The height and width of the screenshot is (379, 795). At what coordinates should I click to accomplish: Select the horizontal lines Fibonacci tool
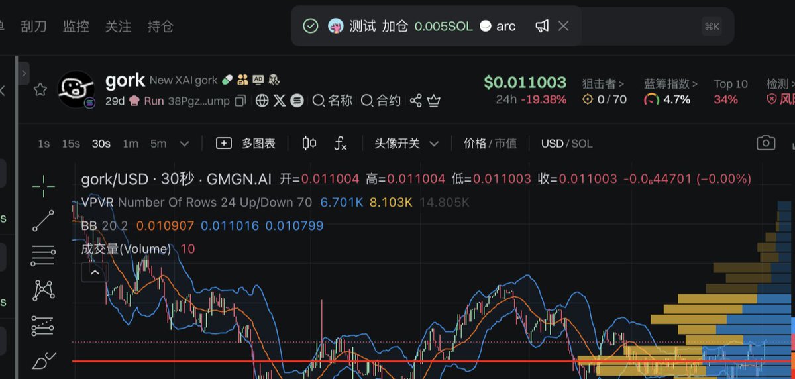pyautogui.click(x=44, y=254)
